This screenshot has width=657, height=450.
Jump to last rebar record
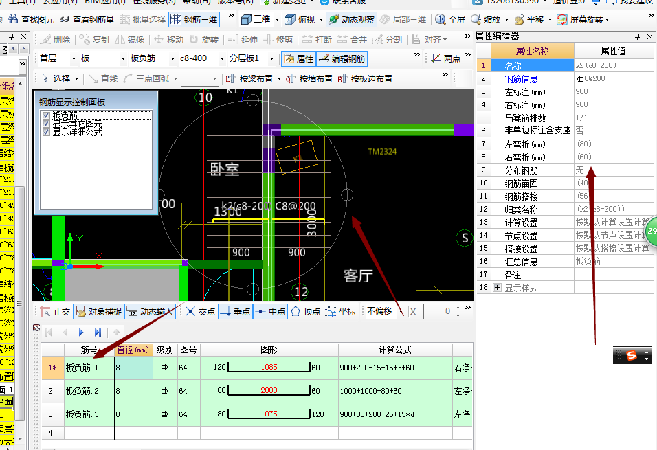click(x=98, y=333)
